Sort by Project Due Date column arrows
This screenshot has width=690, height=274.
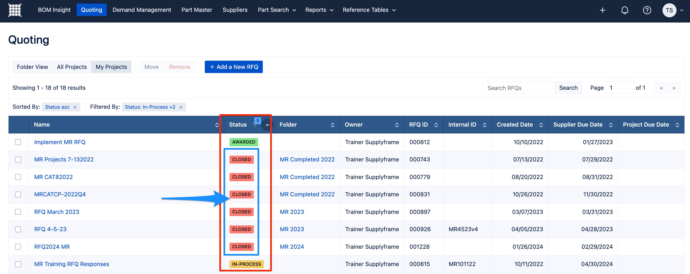point(677,125)
